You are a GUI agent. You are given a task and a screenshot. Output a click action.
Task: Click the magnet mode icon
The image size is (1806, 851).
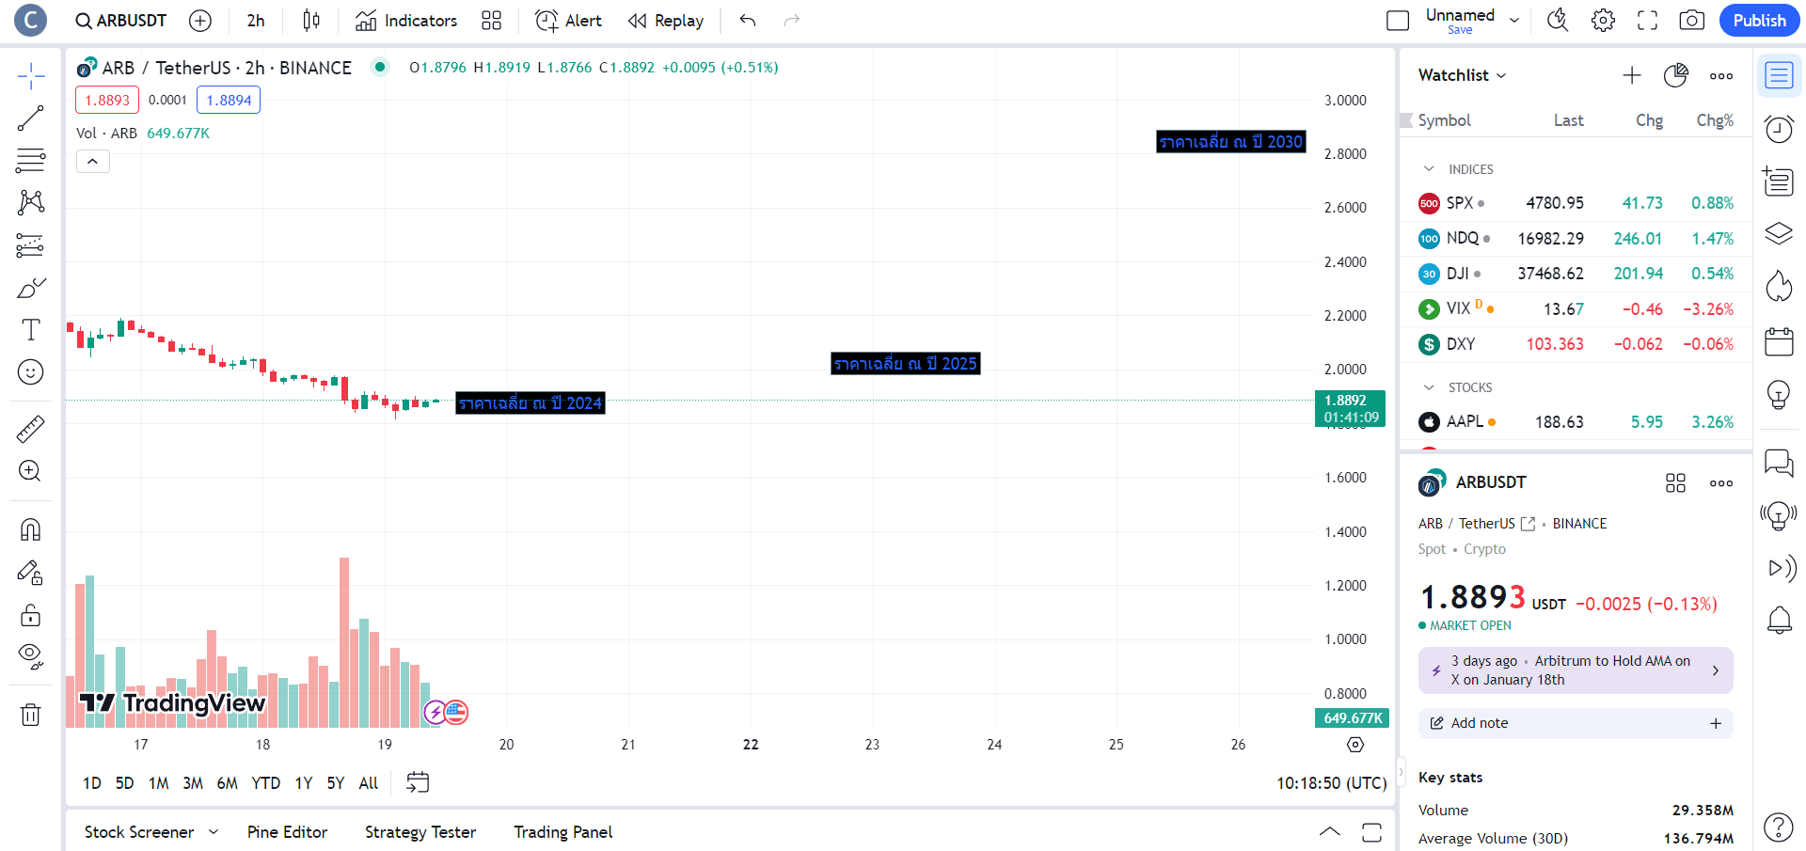(30, 529)
